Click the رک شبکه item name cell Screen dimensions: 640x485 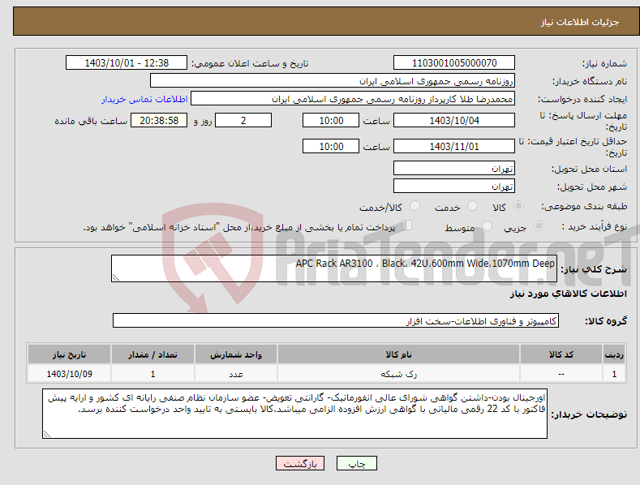tap(399, 374)
